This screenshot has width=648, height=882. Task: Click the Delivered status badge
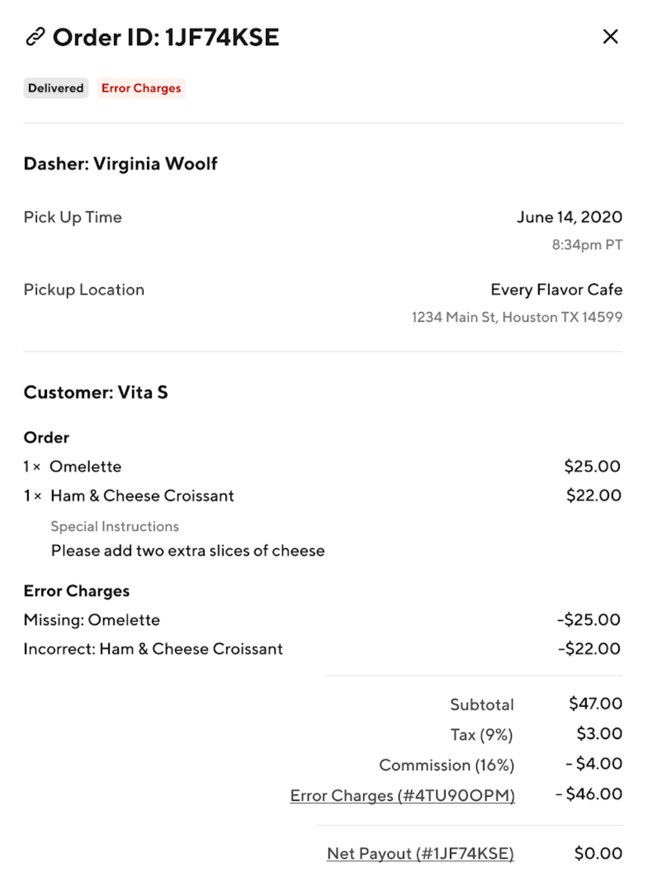coord(56,88)
